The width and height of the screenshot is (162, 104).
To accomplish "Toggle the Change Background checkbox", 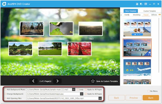I will click(5, 94).
